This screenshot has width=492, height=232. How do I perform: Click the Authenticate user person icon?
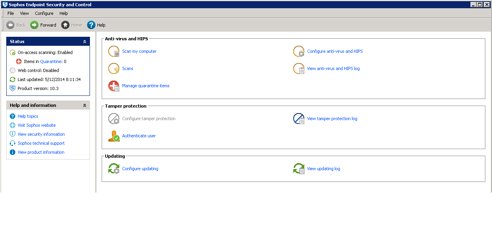tap(113, 136)
